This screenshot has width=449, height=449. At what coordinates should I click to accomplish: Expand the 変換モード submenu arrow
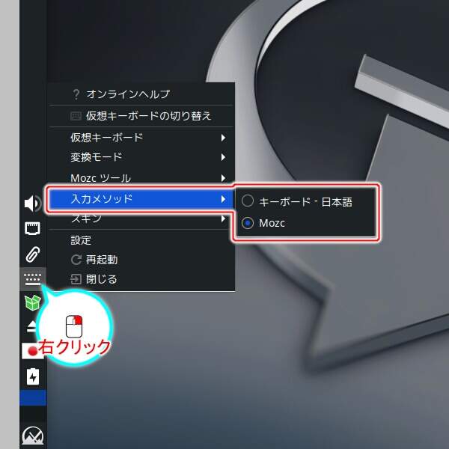point(223,157)
